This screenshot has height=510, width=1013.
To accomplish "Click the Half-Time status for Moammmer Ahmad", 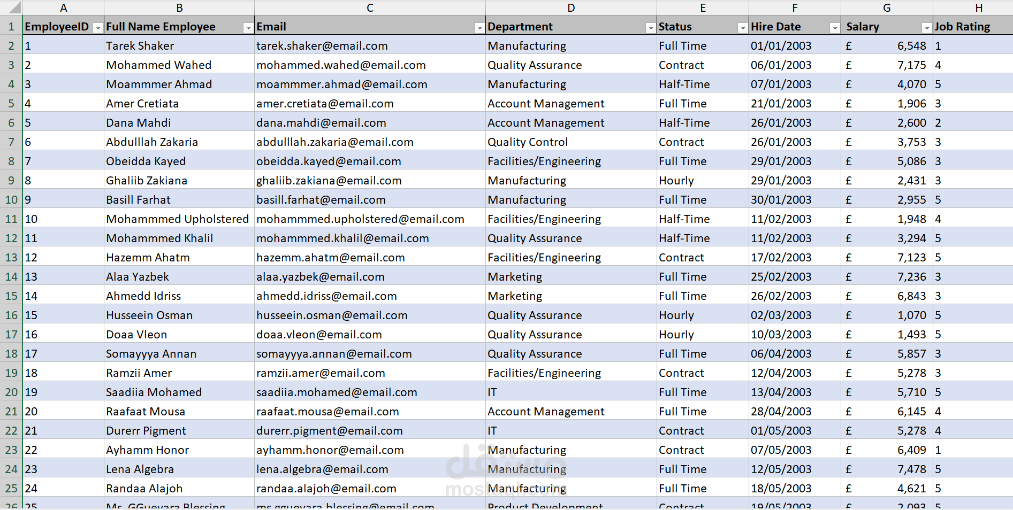I will click(703, 84).
